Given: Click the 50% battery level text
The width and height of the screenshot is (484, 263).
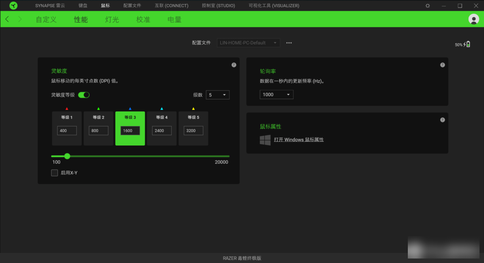Looking at the screenshot, I should point(458,45).
